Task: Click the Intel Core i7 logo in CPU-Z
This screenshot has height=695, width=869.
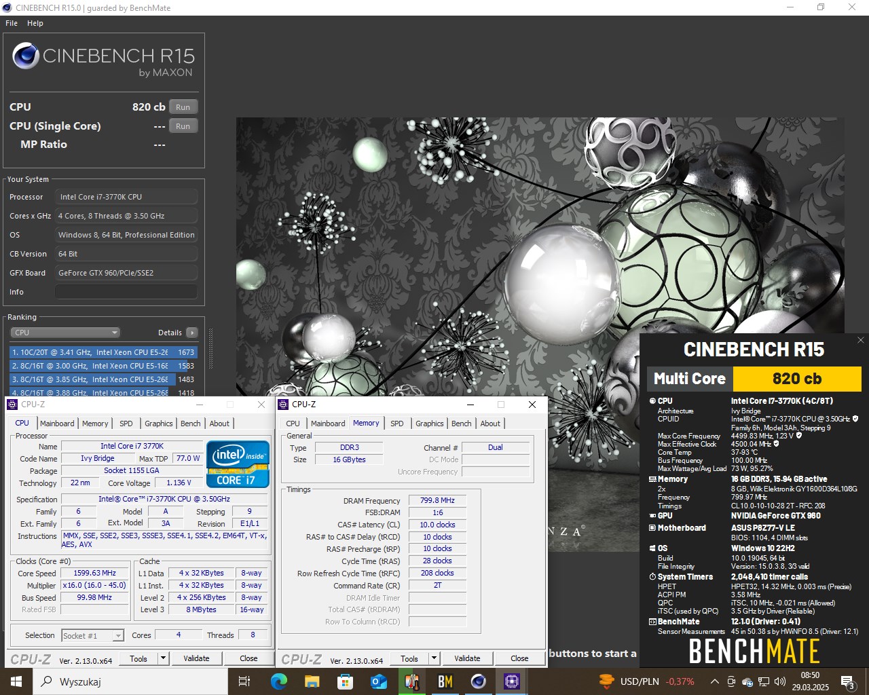Action: click(x=238, y=464)
